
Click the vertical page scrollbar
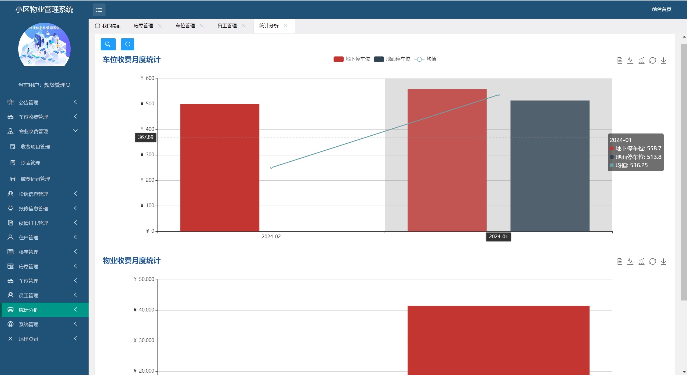click(x=684, y=172)
